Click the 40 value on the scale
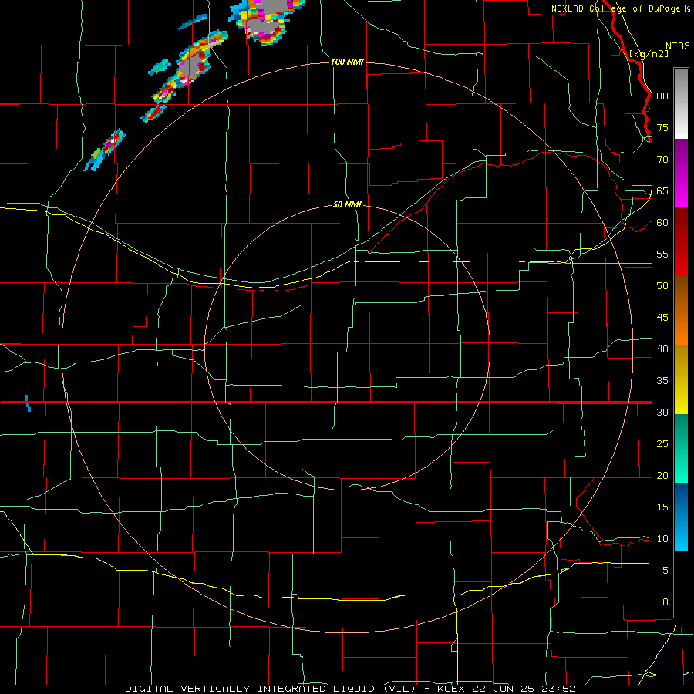 [x=662, y=349]
